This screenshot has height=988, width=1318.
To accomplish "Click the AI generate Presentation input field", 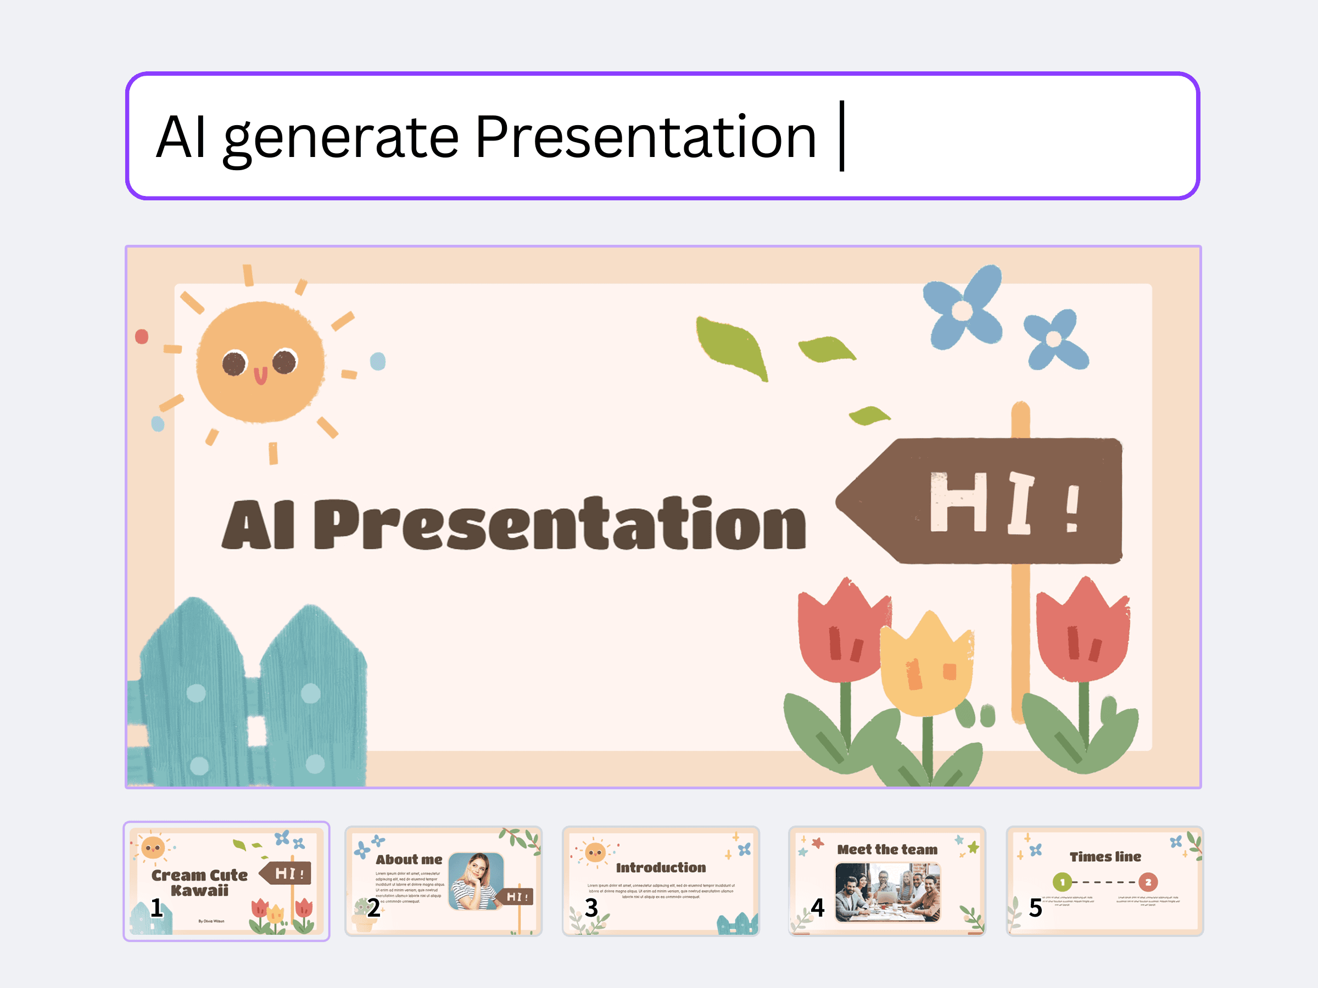I will 662,136.
